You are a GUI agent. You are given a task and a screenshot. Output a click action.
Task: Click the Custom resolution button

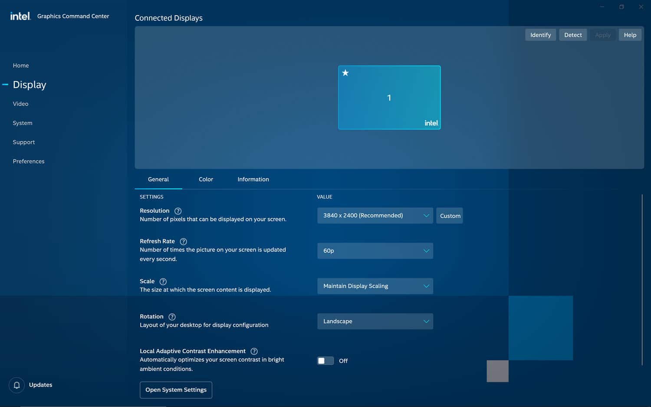coord(450,216)
